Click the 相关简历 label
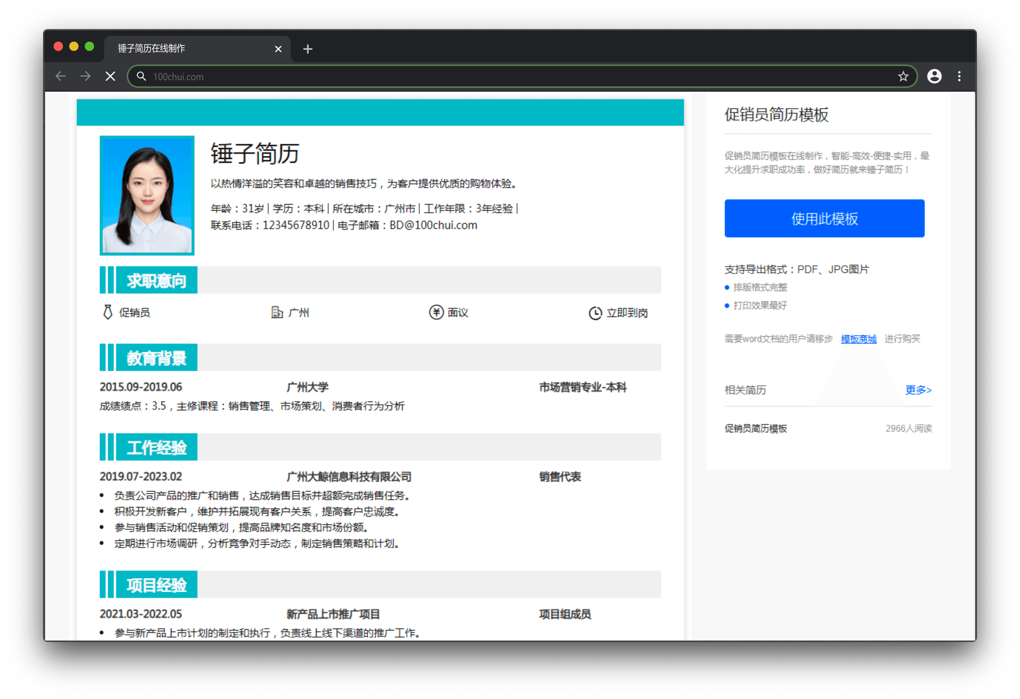The height and width of the screenshot is (699, 1020). (745, 390)
